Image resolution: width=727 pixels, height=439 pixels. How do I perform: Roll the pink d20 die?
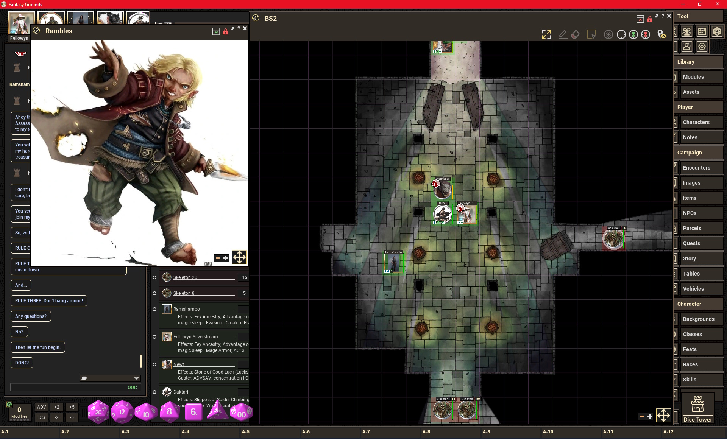point(98,412)
